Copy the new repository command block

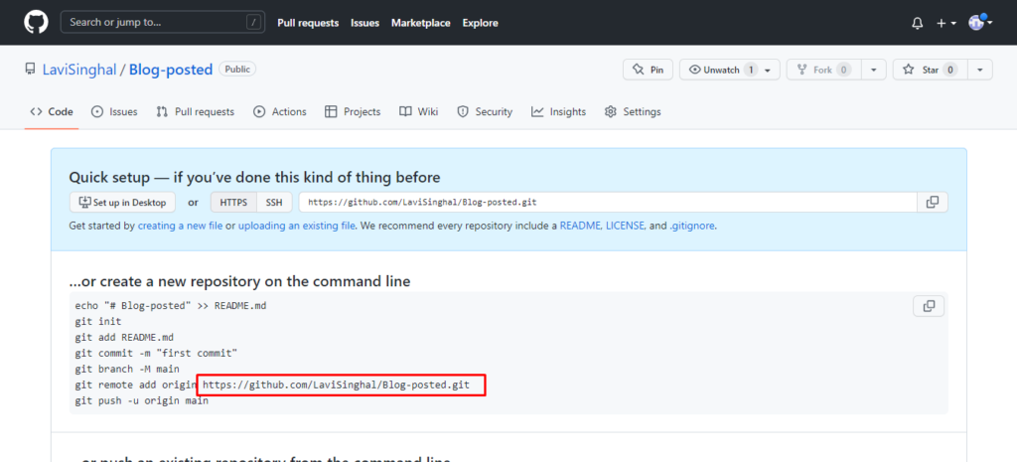click(929, 306)
